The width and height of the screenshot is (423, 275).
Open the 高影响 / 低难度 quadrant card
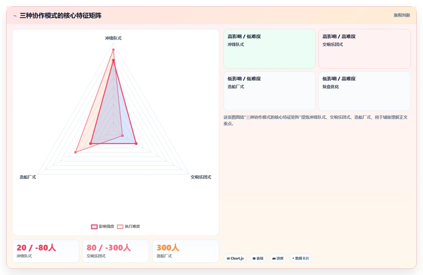click(270, 49)
